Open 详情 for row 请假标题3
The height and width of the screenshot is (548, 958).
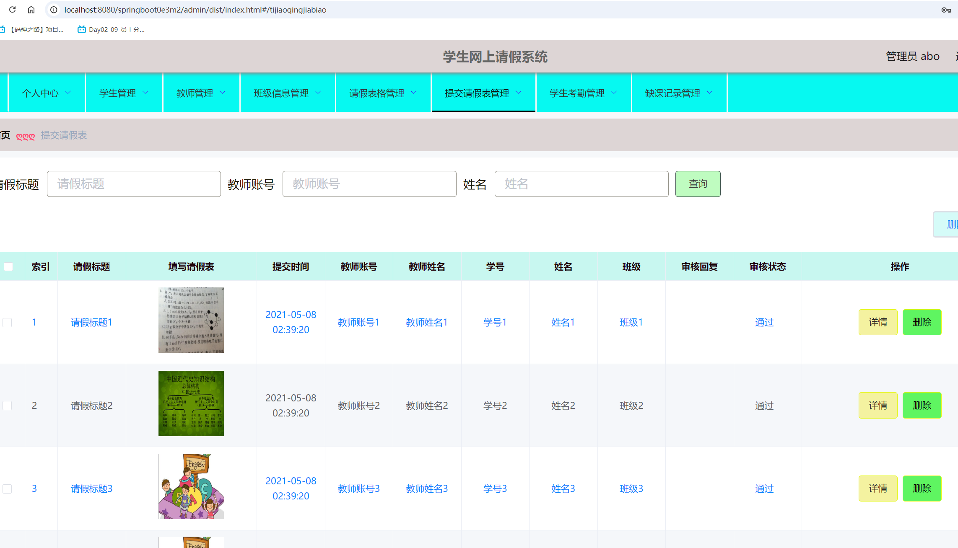pos(878,488)
